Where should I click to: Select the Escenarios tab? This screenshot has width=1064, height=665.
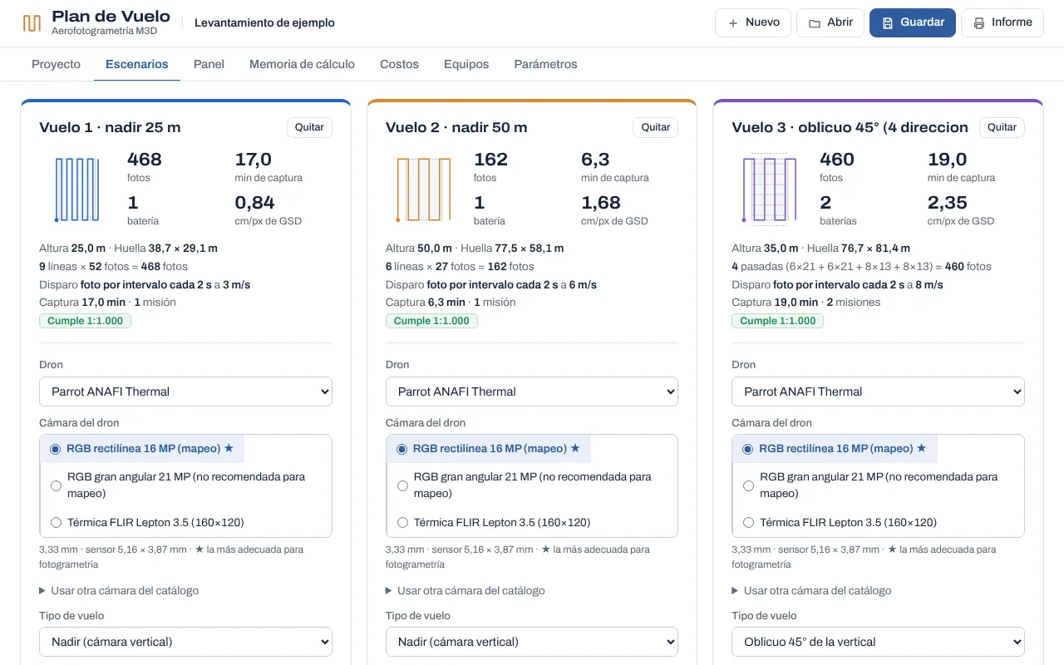click(137, 64)
